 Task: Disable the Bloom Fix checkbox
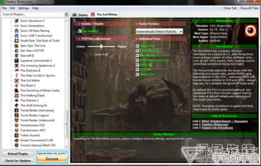coord(138,74)
